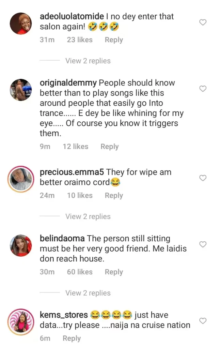Screen dimensions: 220x349
Task: Open originaldemmy username link
Action: (x=68, y=83)
